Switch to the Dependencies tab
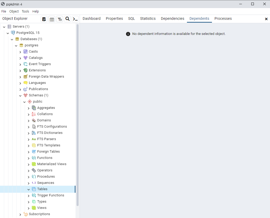270x218 pixels. tap(173, 18)
